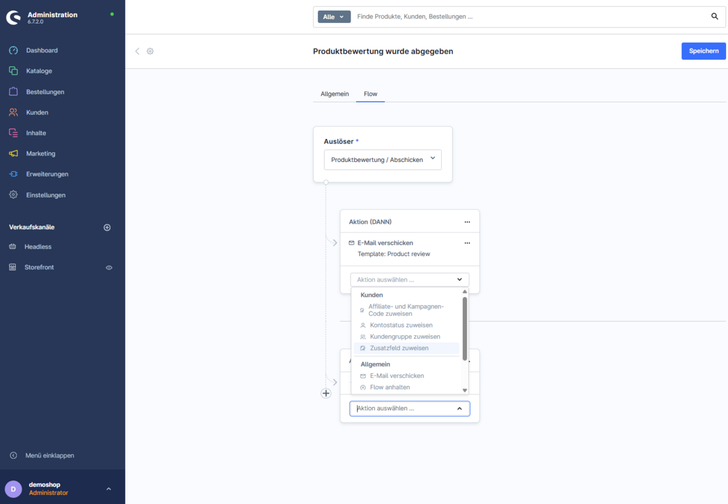
Task: Collapse sidebar with Menü einklappen
Action: tap(49, 455)
